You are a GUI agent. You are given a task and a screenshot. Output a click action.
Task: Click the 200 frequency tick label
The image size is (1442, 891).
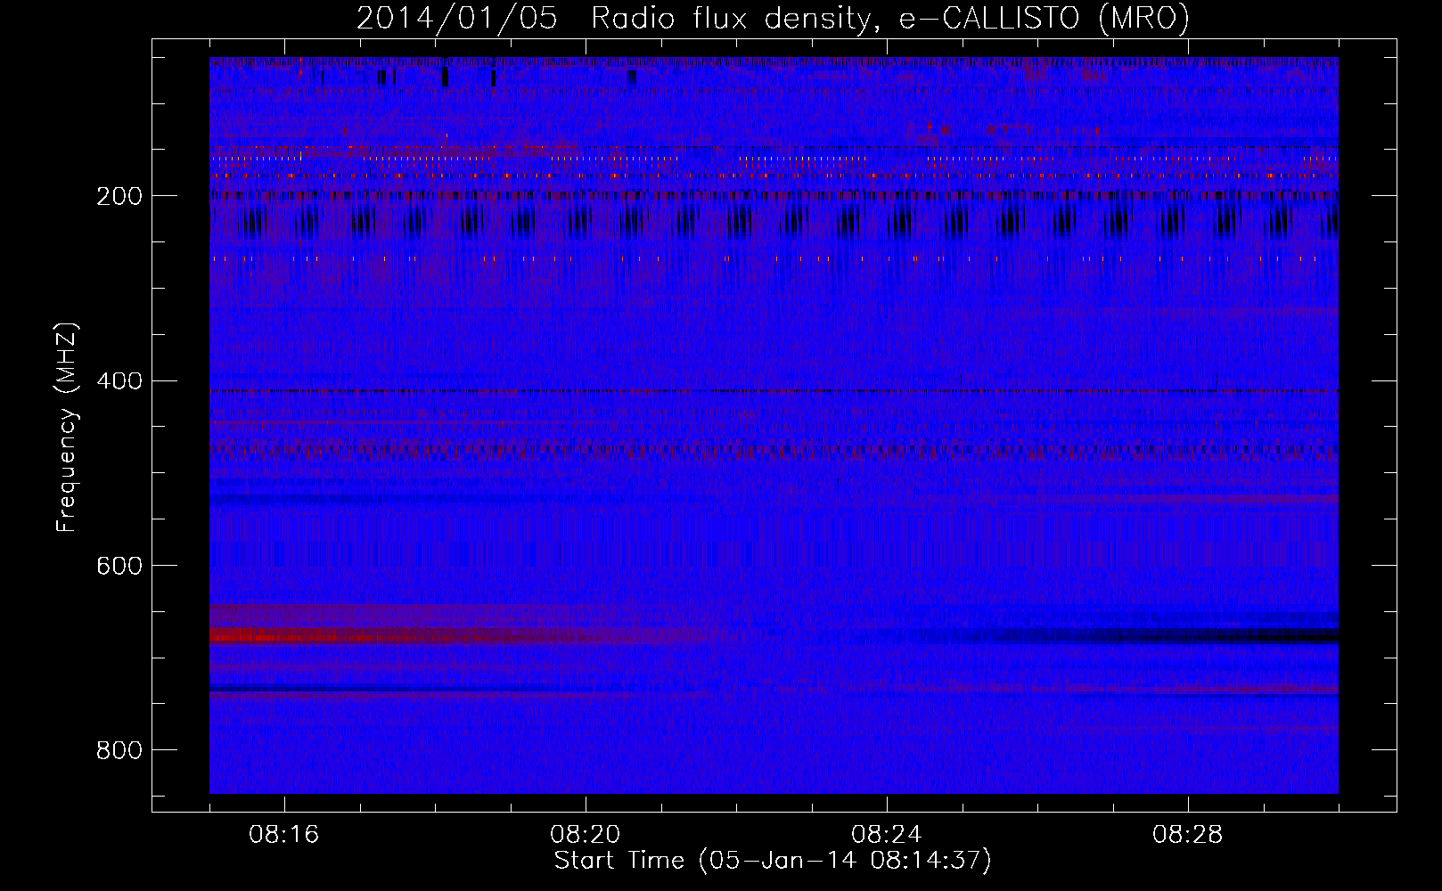pyautogui.click(x=119, y=196)
